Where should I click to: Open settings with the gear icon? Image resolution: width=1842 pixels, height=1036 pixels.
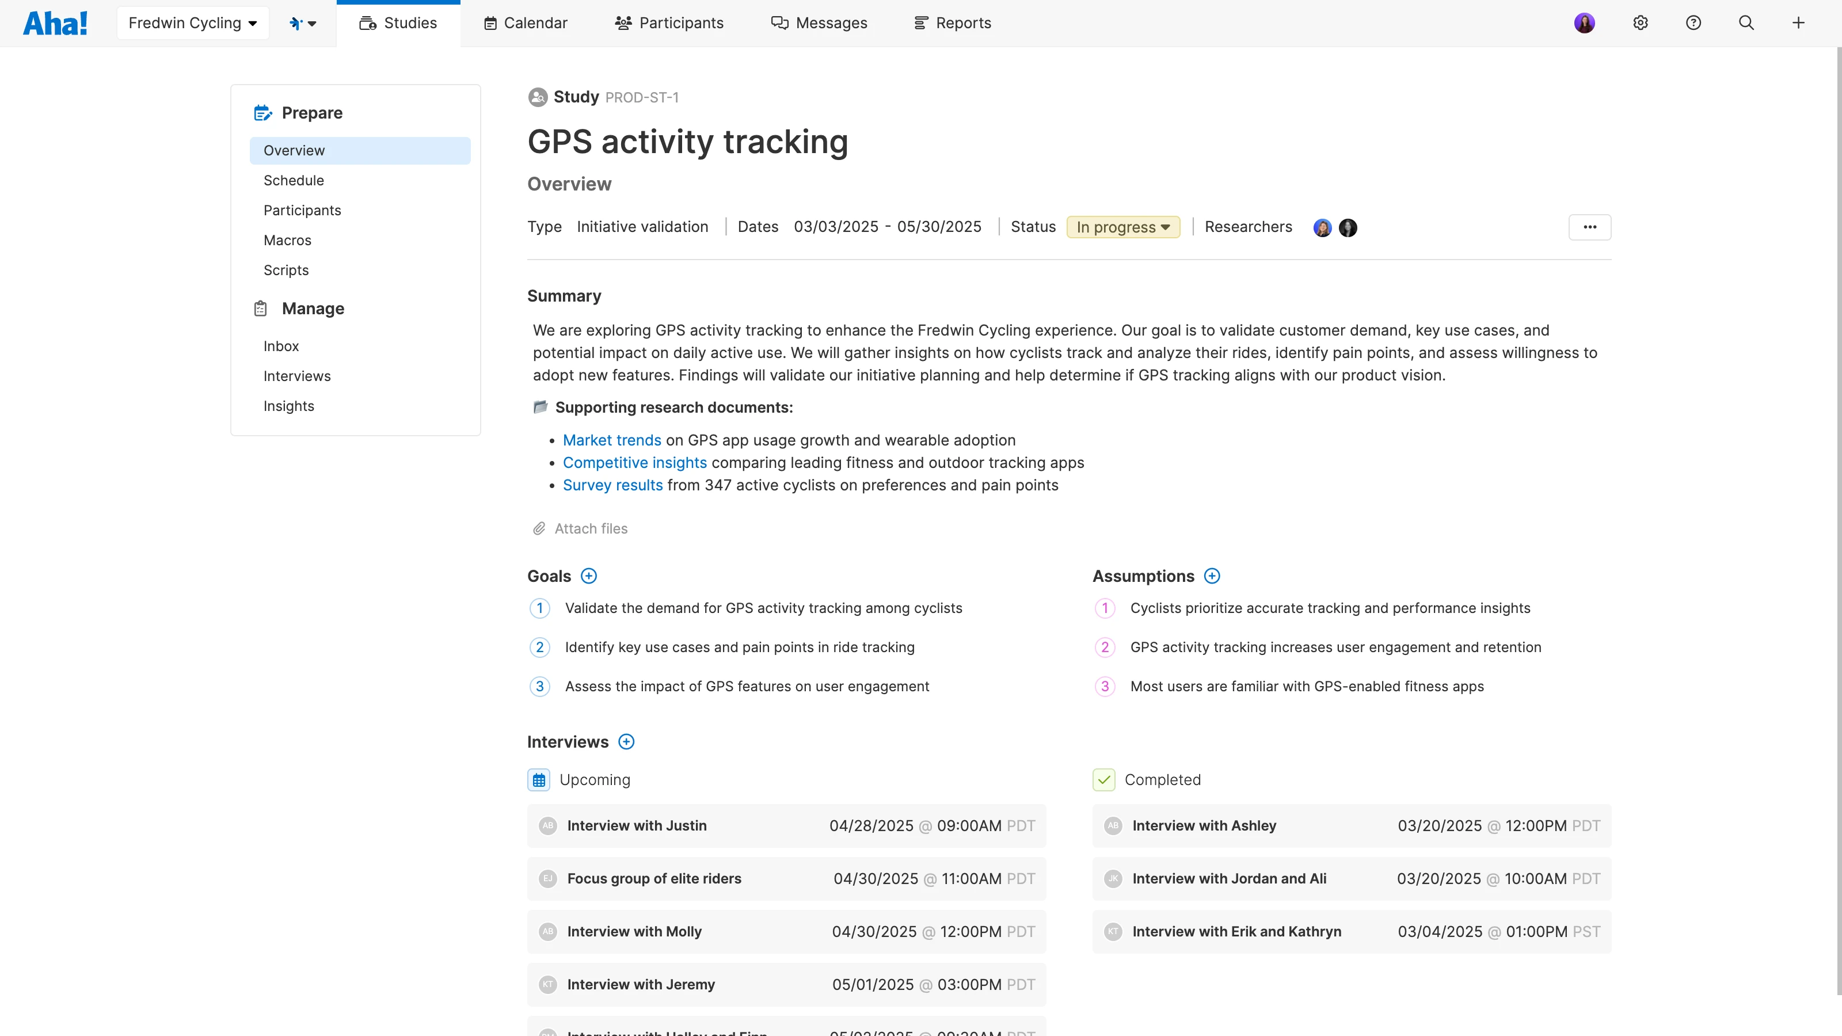click(x=1641, y=22)
